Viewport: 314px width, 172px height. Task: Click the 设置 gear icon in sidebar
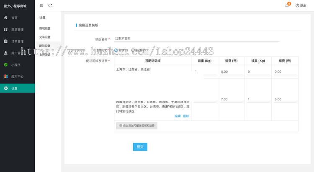click(x=6, y=88)
